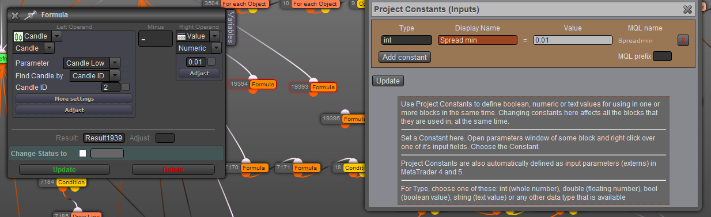Image resolution: width=711 pixels, height=217 pixels.
Task: Select the For each Object block 3504
Action: point(245,4)
